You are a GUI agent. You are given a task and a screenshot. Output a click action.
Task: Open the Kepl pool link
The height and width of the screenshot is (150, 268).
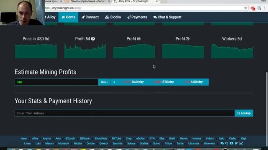tap(244, 138)
